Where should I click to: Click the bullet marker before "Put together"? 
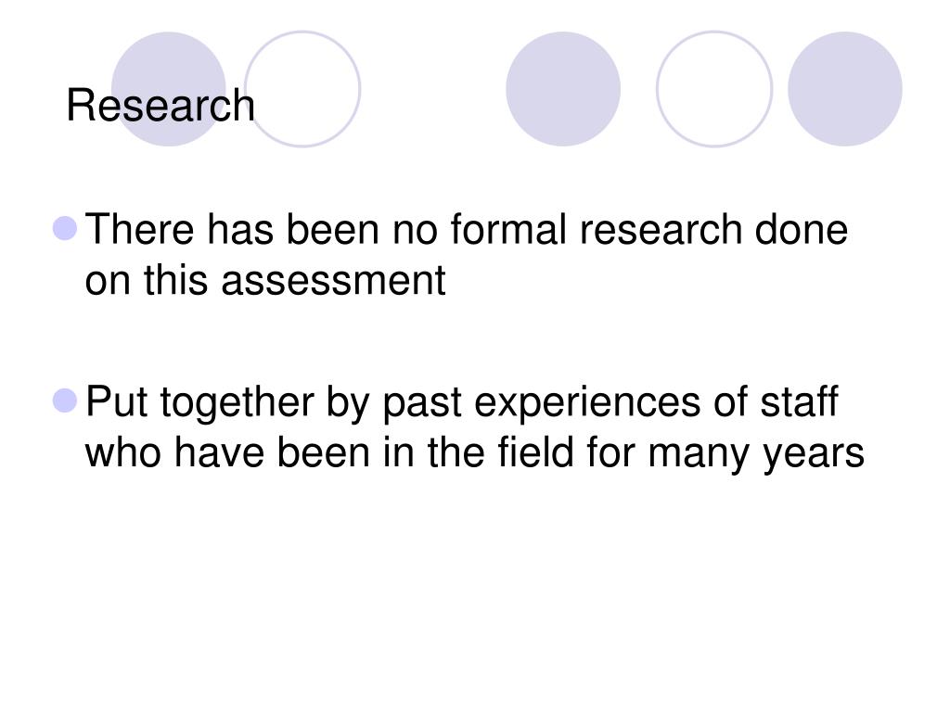point(66,400)
